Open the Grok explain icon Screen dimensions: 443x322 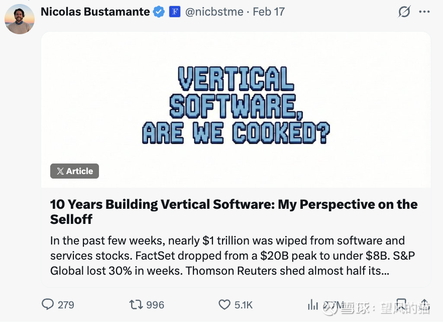404,12
